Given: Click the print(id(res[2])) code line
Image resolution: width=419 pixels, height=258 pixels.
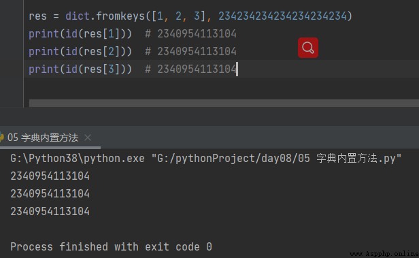Looking at the screenshot, I should pyautogui.click(x=133, y=52).
